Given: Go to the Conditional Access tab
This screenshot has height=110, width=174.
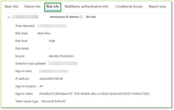Looking at the screenshot, I should (129, 6).
